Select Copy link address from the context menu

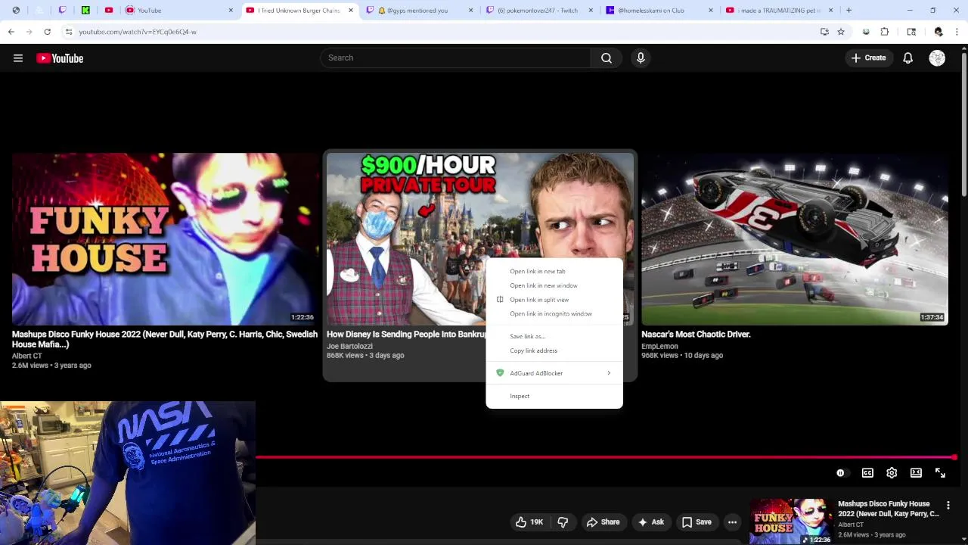point(554,350)
